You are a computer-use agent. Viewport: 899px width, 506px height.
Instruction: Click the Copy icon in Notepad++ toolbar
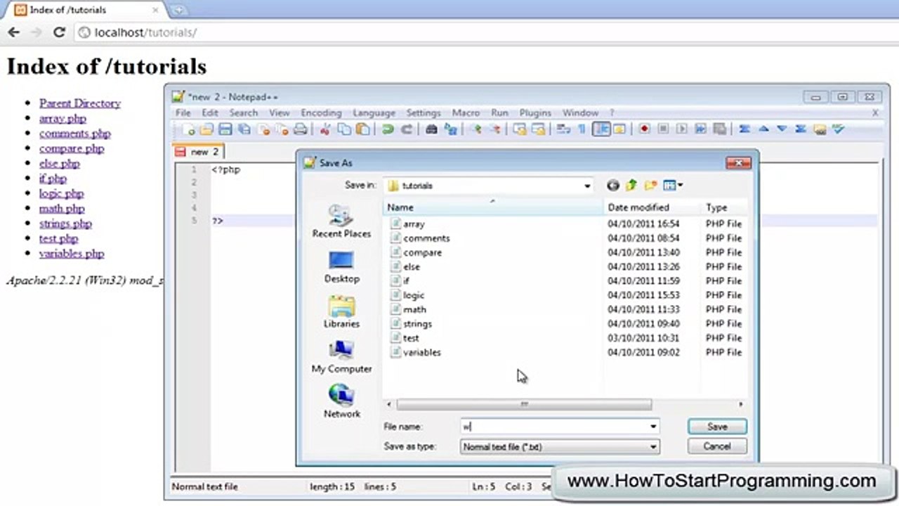coord(344,129)
